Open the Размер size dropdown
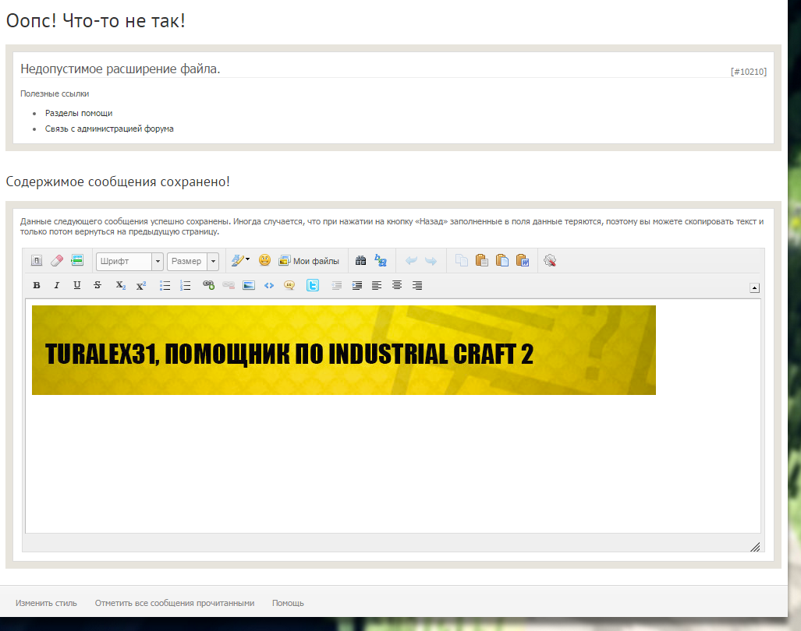Screen dimensions: 801x631 193,261
